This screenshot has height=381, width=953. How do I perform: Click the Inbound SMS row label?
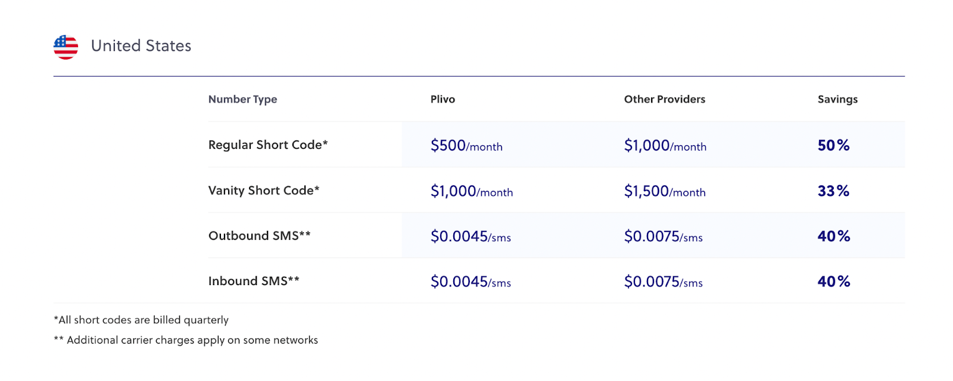click(254, 281)
